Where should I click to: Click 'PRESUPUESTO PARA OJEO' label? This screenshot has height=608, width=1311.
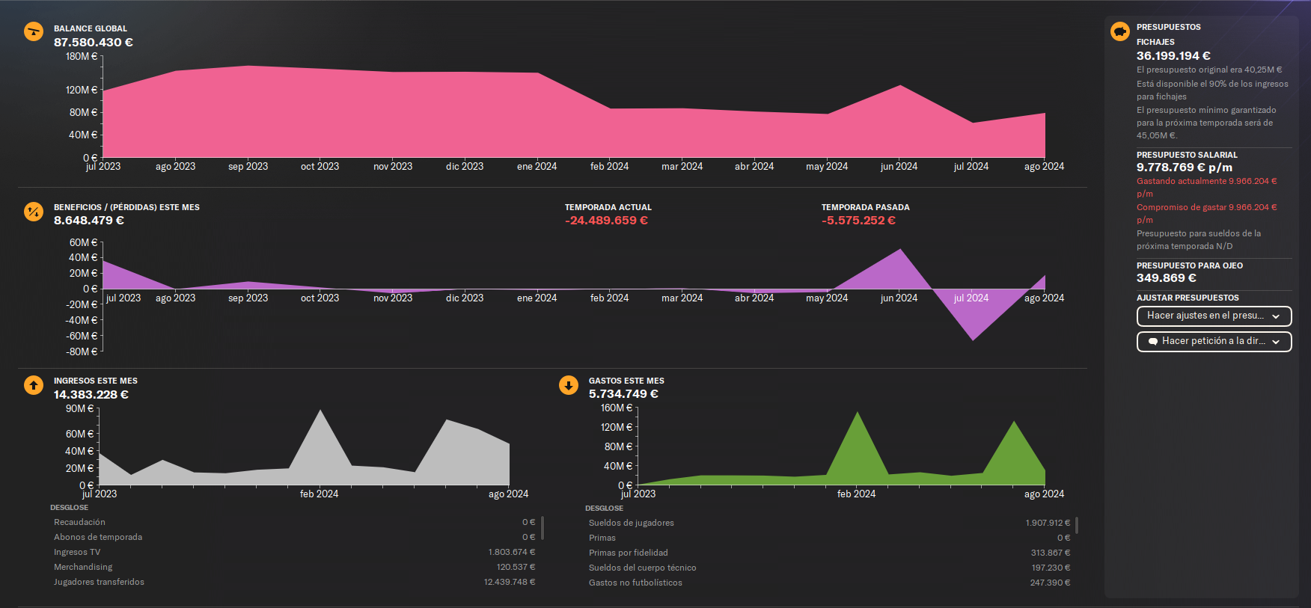[1190, 265]
